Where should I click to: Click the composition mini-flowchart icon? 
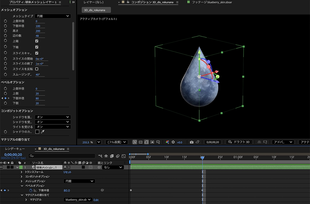click(101, 156)
